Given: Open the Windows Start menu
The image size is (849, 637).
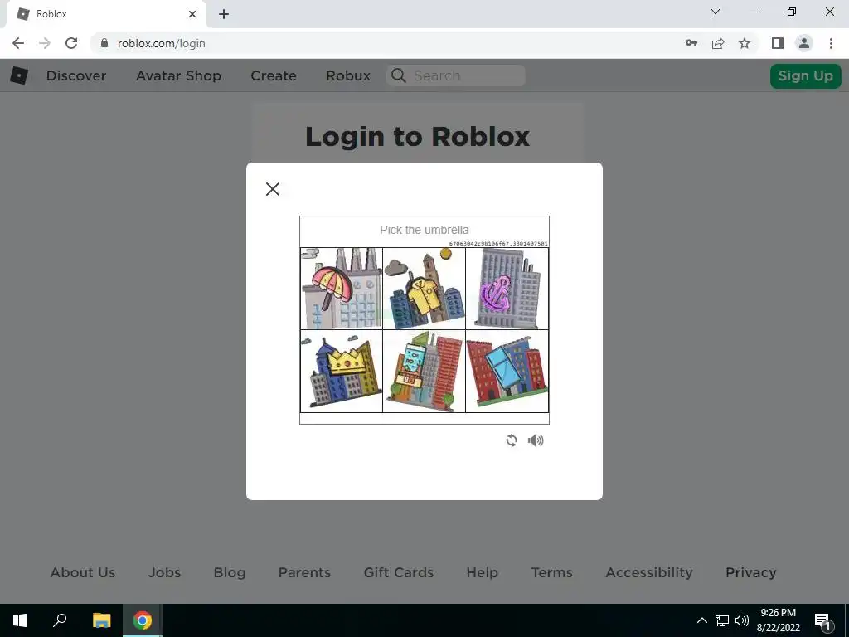Looking at the screenshot, I should pyautogui.click(x=20, y=620).
